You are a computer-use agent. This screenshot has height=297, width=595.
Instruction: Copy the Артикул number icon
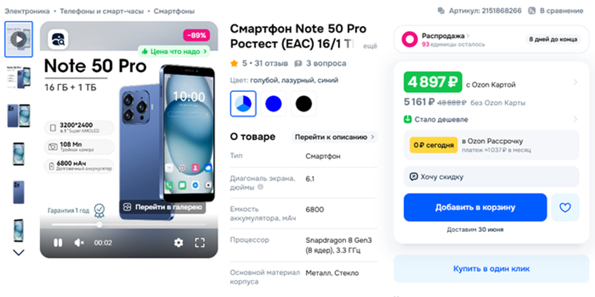point(441,11)
